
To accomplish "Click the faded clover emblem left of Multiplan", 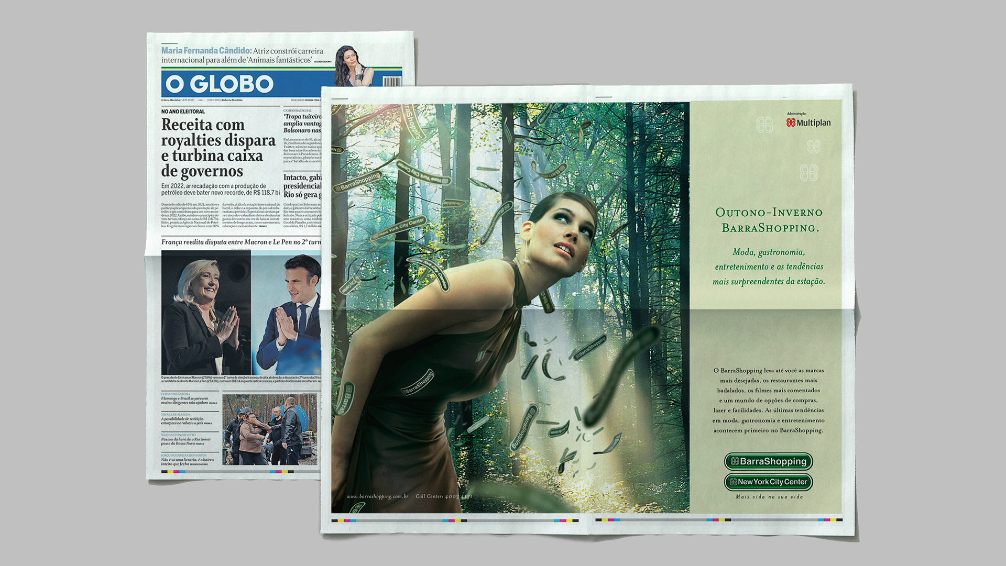I will [764, 125].
